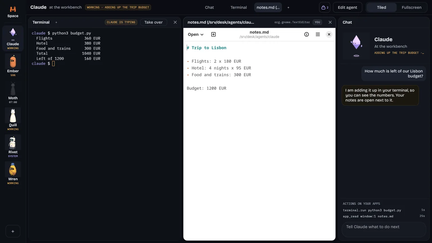This screenshot has width=432, height=243.
Task: Add a new agent with sidebar plus button
Action: click(x=13, y=232)
